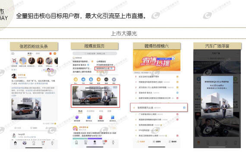
Task: Open first story avatar in fan headline phone
Action: click(x=14, y=61)
